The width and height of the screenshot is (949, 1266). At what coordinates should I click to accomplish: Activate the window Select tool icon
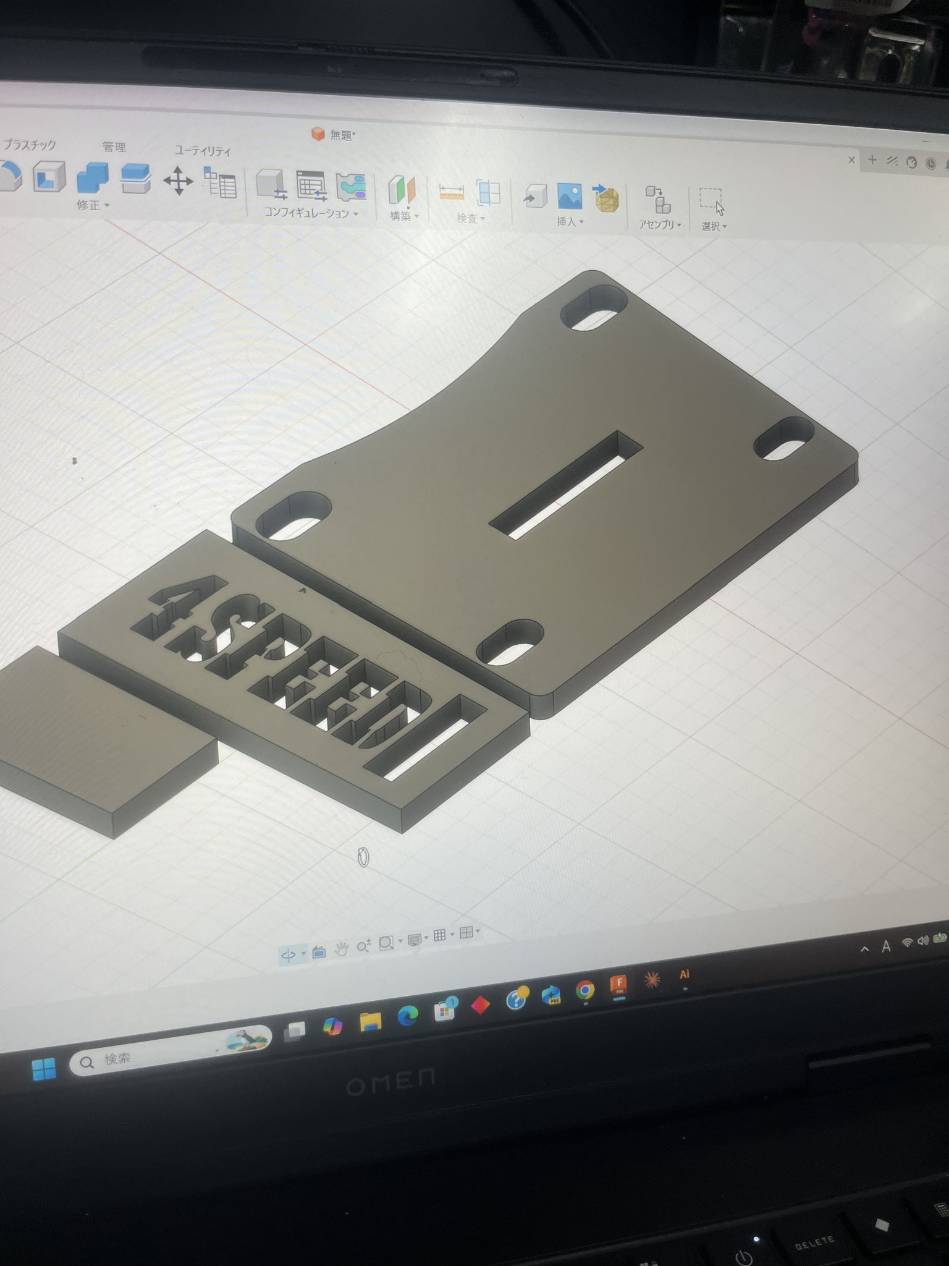[x=711, y=201]
